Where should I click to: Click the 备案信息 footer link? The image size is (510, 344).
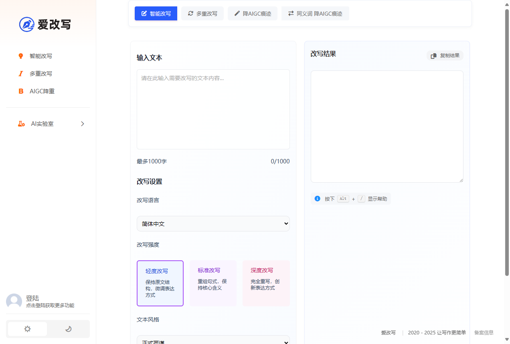(x=484, y=332)
